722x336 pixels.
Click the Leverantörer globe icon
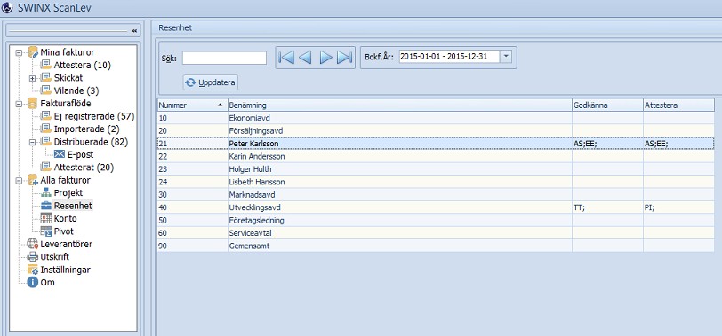click(x=33, y=244)
